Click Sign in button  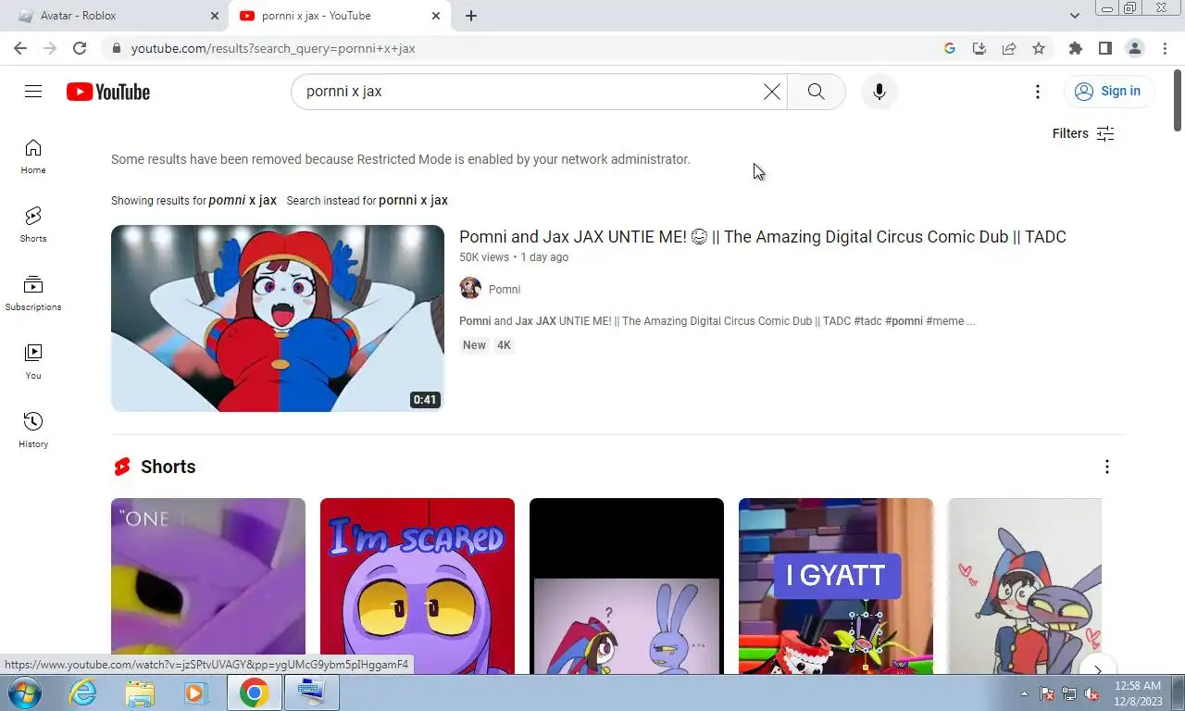point(1108,91)
